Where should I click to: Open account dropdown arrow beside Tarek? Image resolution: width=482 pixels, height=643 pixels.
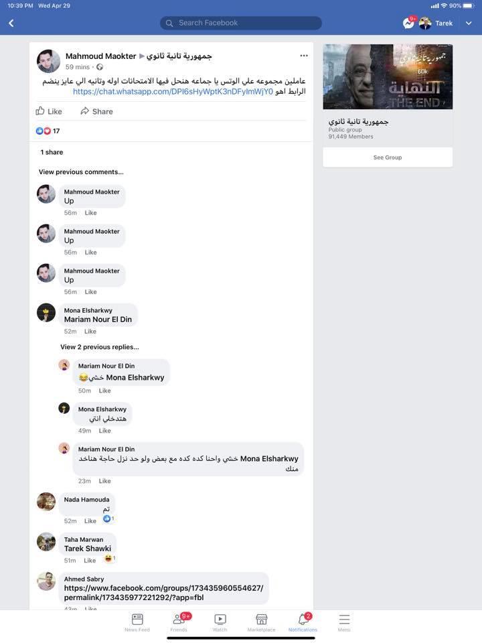pos(469,23)
